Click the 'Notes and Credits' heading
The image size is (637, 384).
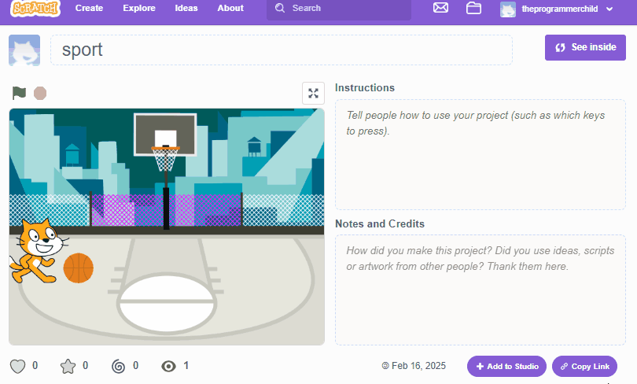[x=379, y=224]
